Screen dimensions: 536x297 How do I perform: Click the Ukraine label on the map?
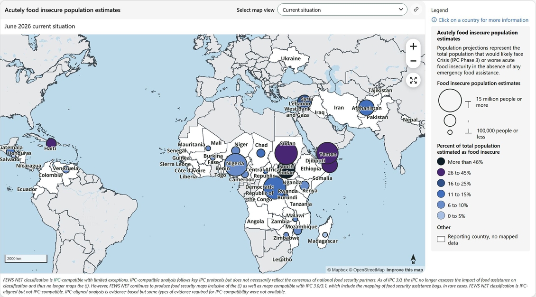tap(291, 58)
